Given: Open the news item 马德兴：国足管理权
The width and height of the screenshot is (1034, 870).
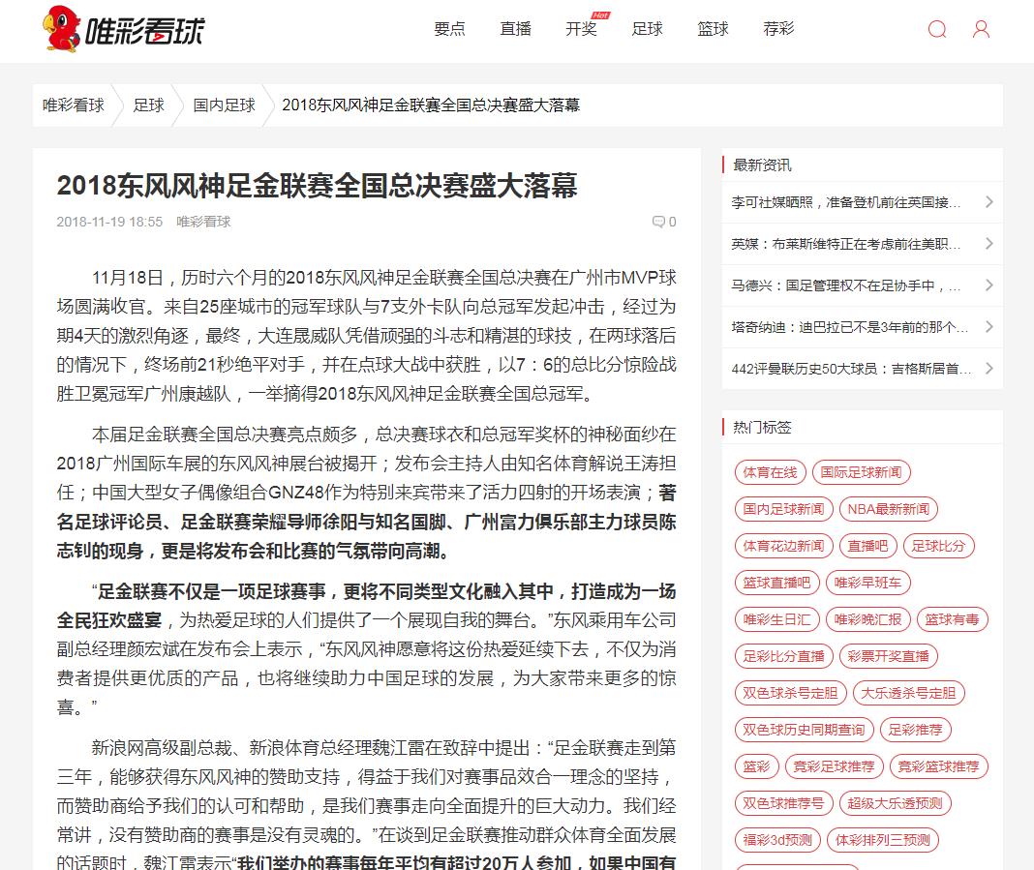Looking at the screenshot, I should 846,285.
